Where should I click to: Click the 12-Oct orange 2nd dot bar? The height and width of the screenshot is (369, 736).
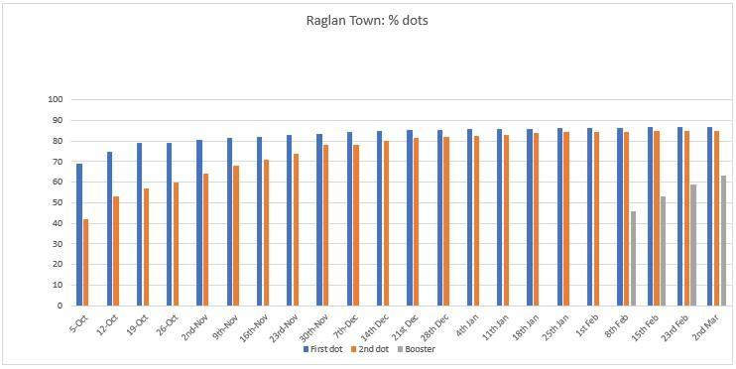pyautogui.click(x=115, y=251)
